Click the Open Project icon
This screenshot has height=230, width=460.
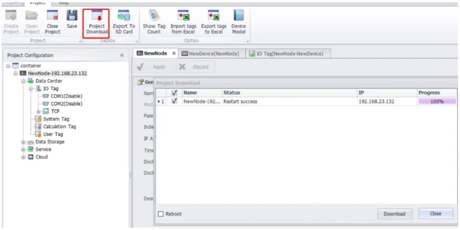click(x=32, y=16)
